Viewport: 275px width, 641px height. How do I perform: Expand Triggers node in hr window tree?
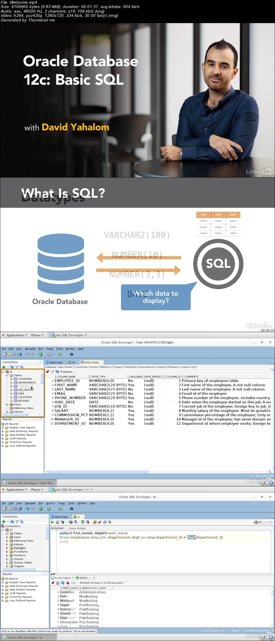(x=7, y=566)
